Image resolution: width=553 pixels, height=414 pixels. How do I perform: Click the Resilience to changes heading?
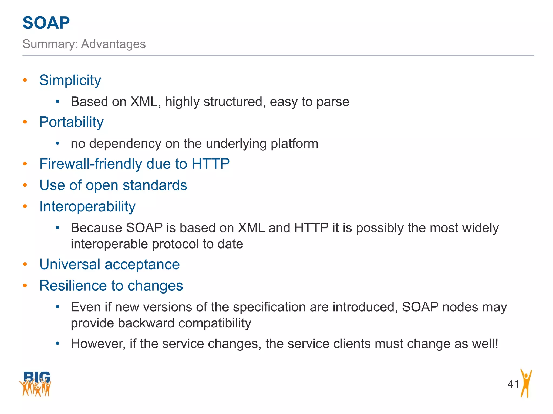point(111,285)
